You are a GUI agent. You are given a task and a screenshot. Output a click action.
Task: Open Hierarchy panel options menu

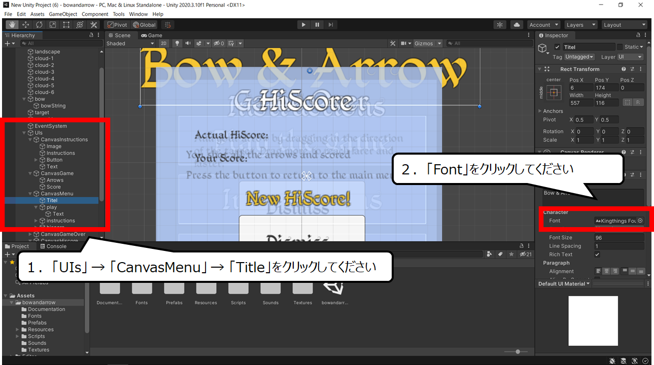click(99, 35)
